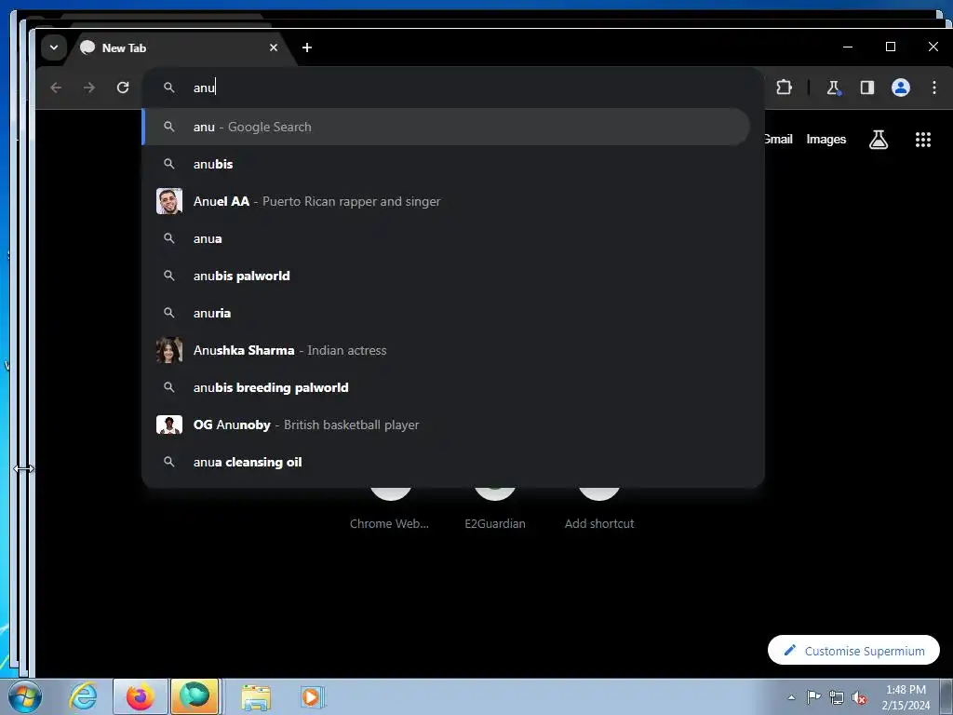Viewport: 953px width, 715px height.
Task: Open Action Center flag icon
Action: [813, 696]
